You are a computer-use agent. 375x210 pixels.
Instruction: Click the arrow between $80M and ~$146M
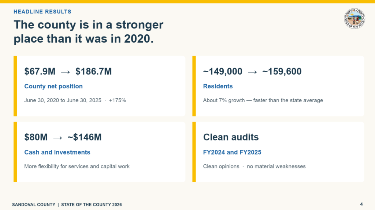tap(57, 138)
